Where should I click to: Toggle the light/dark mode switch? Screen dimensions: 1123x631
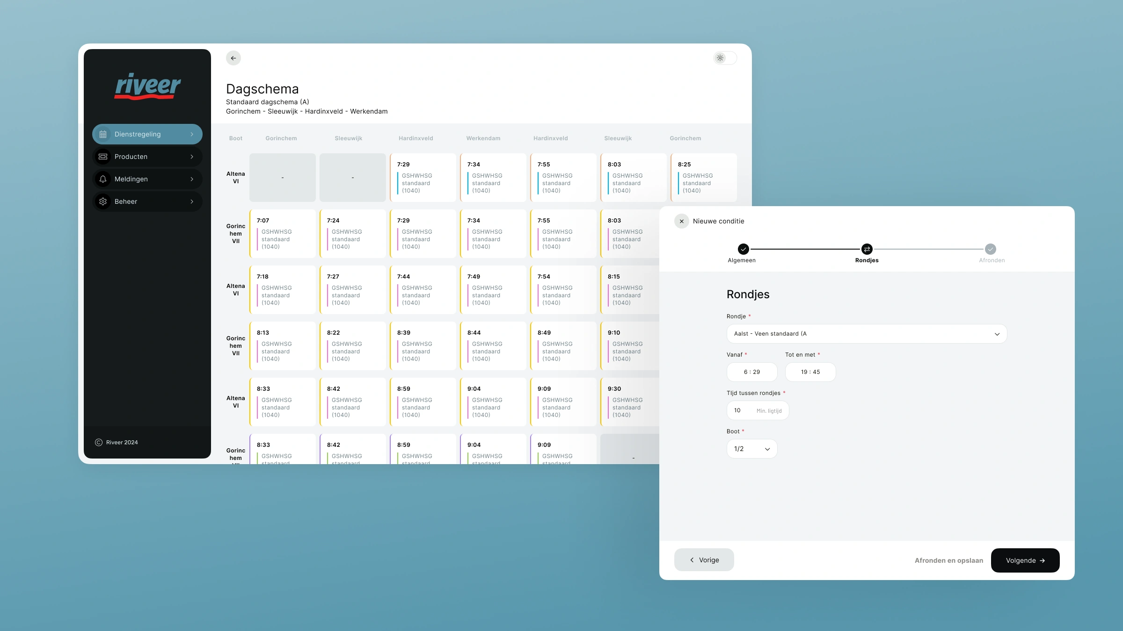pos(724,57)
